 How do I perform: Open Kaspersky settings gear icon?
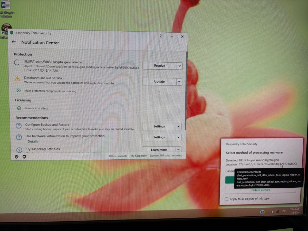[17, 157]
